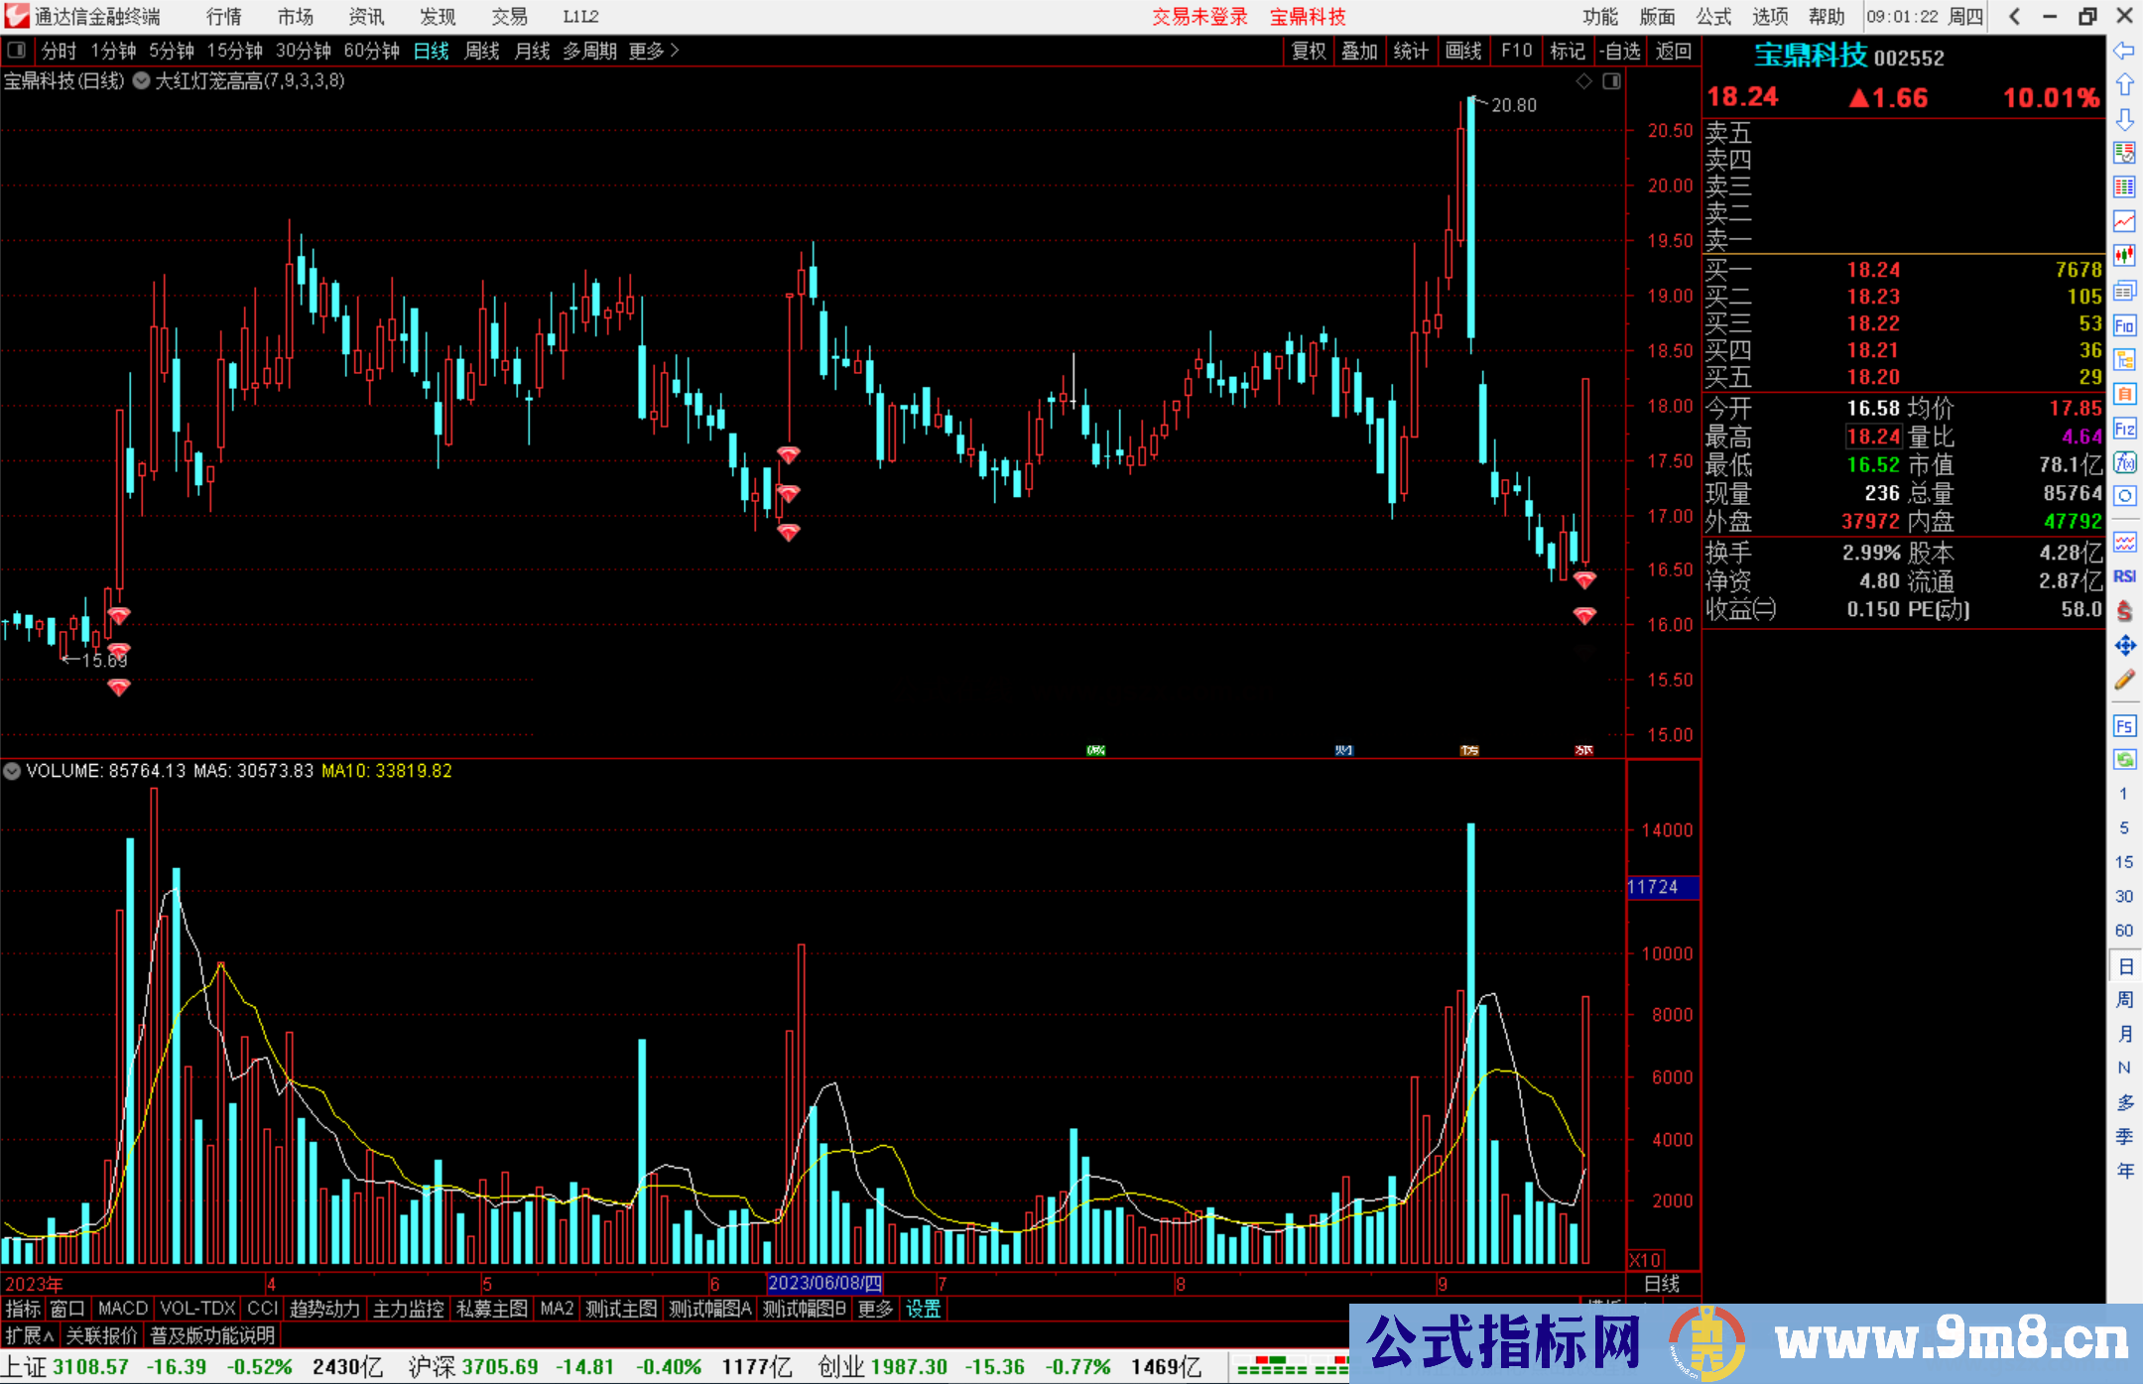The image size is (2143, 1384).
Task: Click the circle O icon in sidebar
Action: (x=2124, y=496)
